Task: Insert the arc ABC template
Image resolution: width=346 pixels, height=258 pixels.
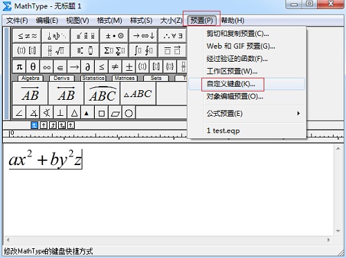Action: tap(102, 94)
